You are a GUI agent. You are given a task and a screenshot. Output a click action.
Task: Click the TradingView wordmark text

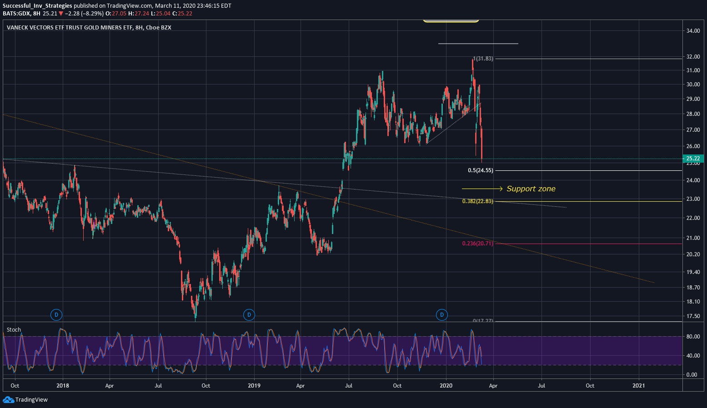click(31, 400)
